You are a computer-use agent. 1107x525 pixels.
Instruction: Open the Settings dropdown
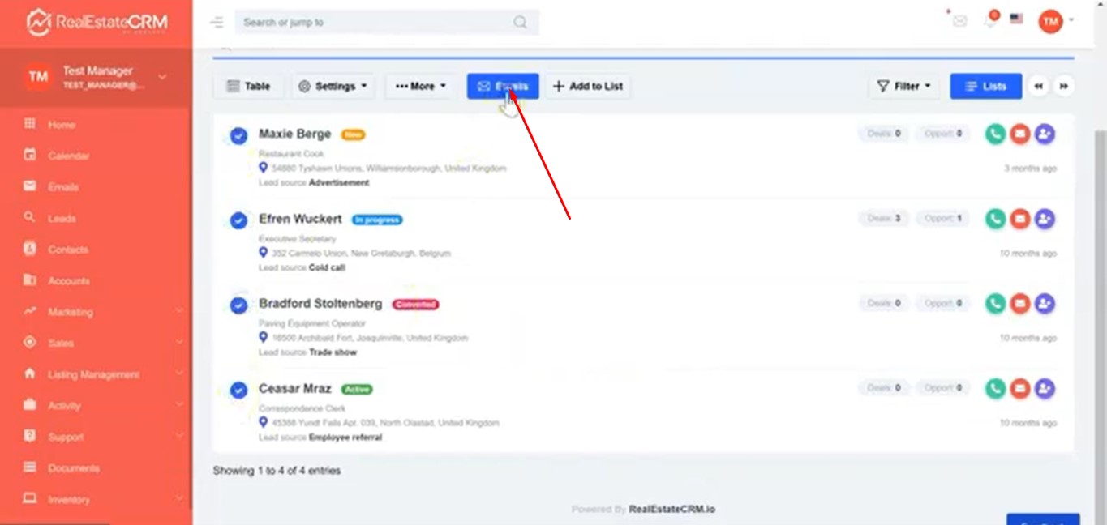tap(333, 86)
